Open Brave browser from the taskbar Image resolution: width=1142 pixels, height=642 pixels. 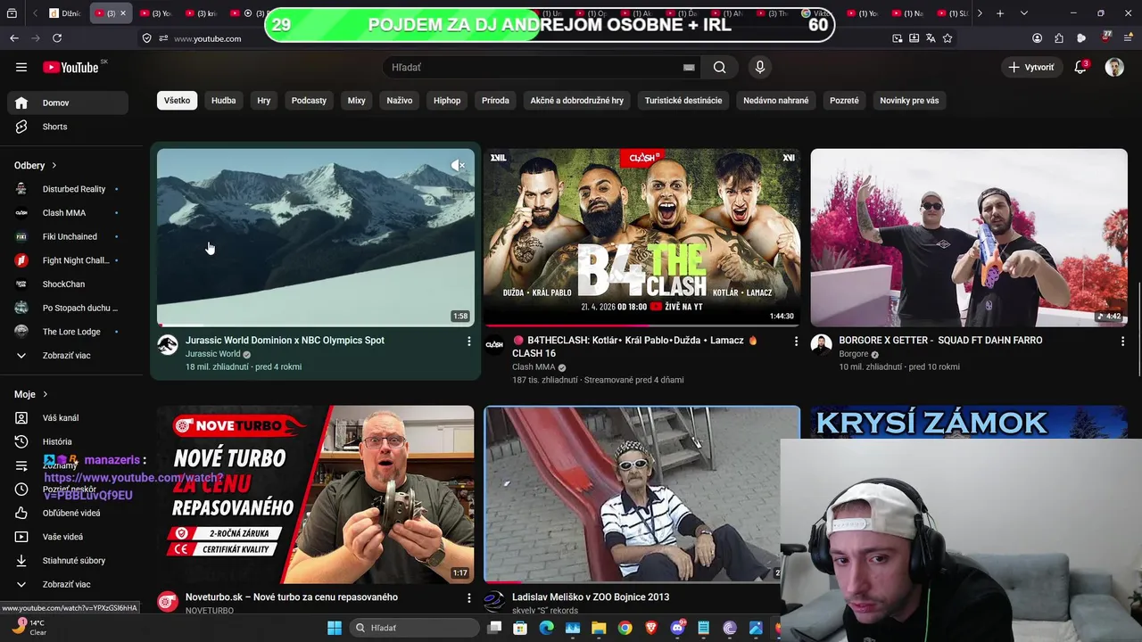651,628
